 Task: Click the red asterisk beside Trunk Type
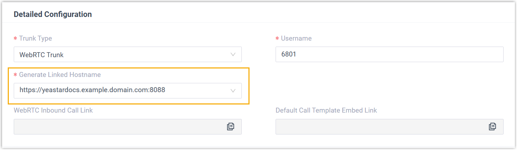(x=15, y=38)
